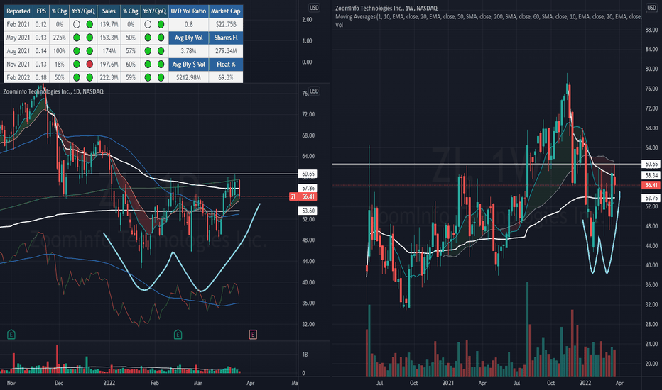The width and height of the screenshot is (662, 390).
Task: Click the $22.75B market cap value
Action: click(226, 24)
